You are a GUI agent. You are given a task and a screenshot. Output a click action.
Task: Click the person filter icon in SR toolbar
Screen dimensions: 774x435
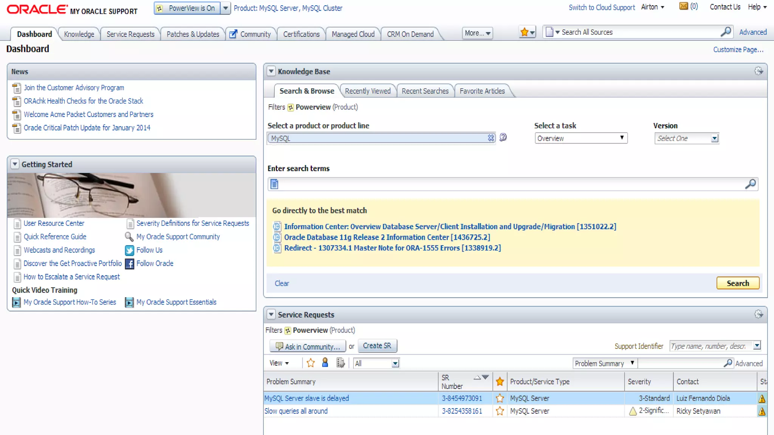[x=325, y=363]
